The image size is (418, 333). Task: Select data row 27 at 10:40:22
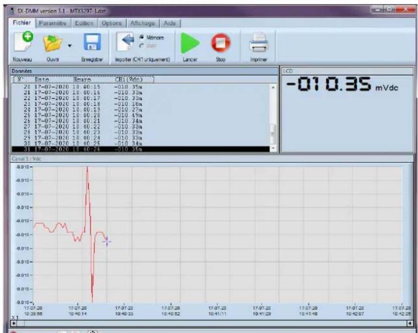click(x=141, y=127)
